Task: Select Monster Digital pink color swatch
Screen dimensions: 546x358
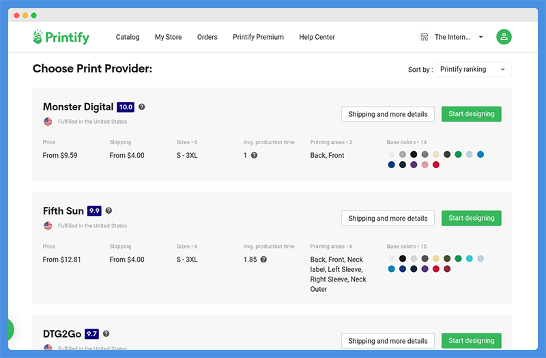Action: [425, 165]
